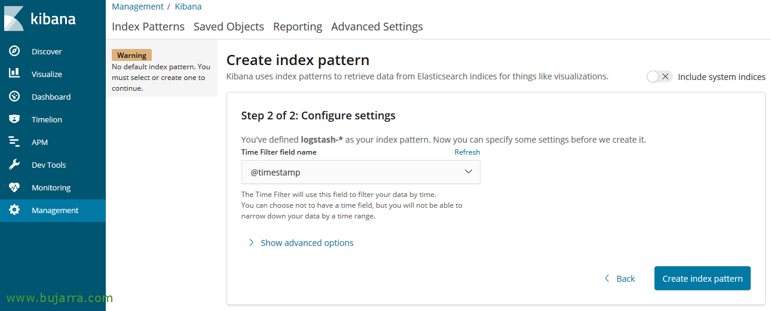Click Management breadcrumb link
771x311 pixels.
[137, 7]
